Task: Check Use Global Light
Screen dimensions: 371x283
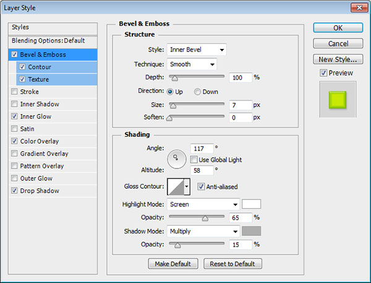Action: [194, 160]
